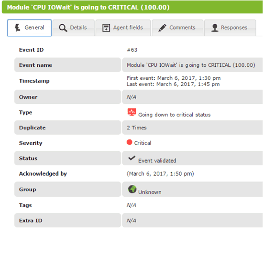This screenshot has height=255, width=263.
Task: Switch to the Details tab
Action: (74, 28)
